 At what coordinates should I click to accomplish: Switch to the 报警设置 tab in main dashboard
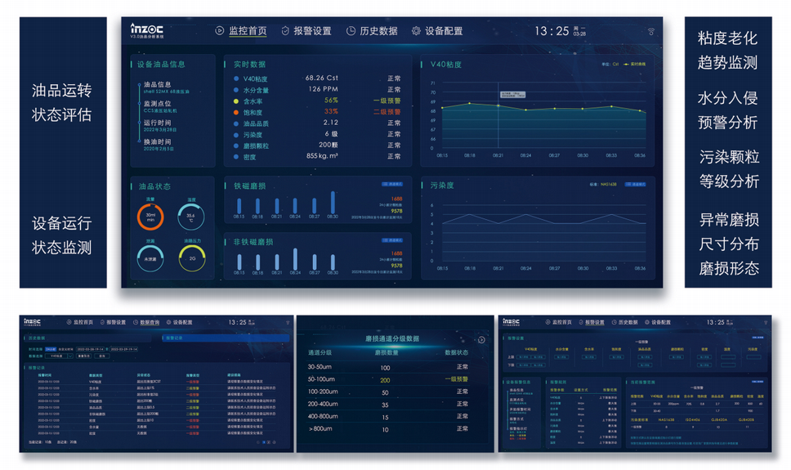[x=312, y=31]
